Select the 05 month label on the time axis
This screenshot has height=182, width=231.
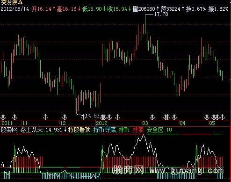click(212, 123)
